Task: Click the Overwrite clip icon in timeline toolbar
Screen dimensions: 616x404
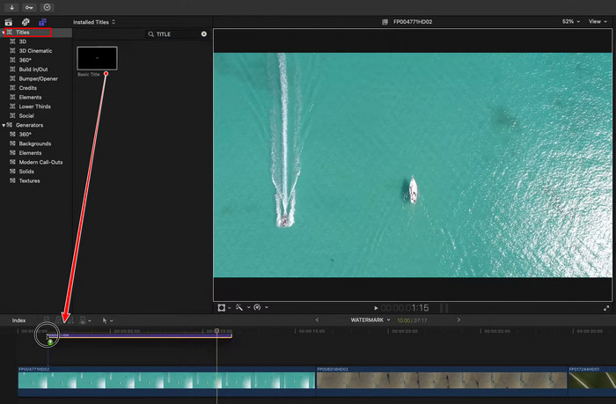Action: point(83,320)
